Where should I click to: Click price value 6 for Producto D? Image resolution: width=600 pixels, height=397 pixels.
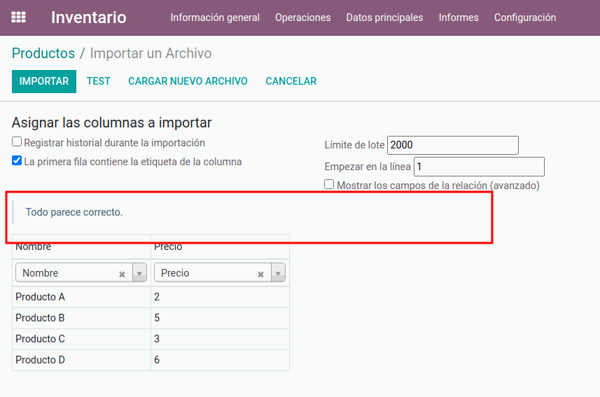click(x=220, y=361)
